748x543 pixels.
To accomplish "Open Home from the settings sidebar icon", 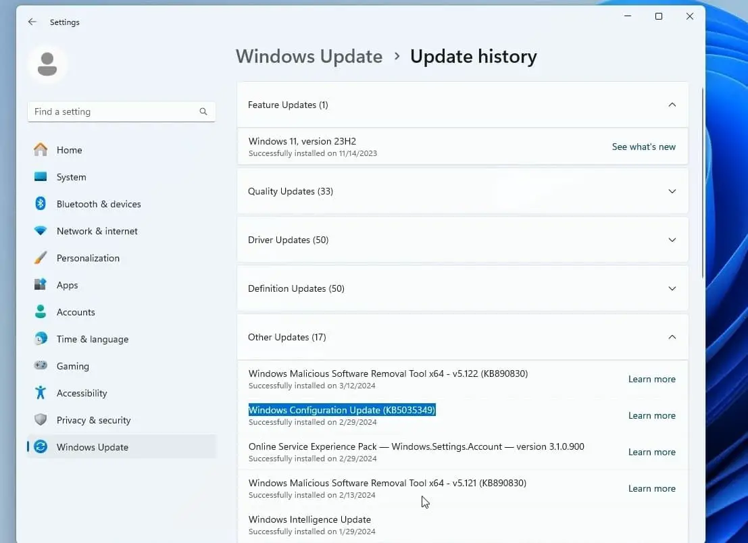I will (x=41, y=150).
